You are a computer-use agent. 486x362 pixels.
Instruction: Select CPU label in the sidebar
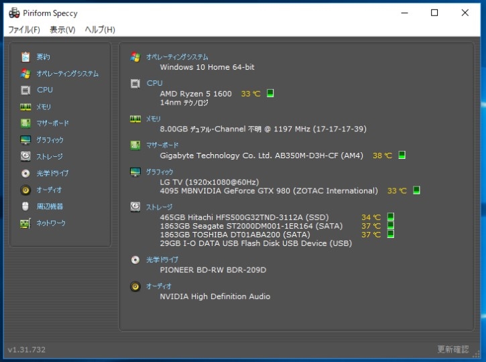coord(45,90)
